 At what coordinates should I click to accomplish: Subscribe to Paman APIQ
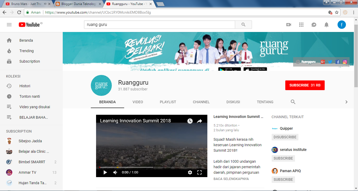point(283,179)
